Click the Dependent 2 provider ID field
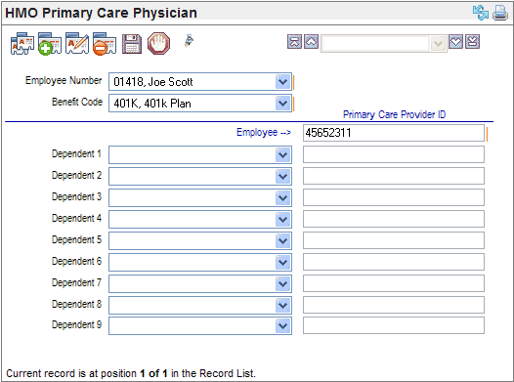 tap(394, 176)
